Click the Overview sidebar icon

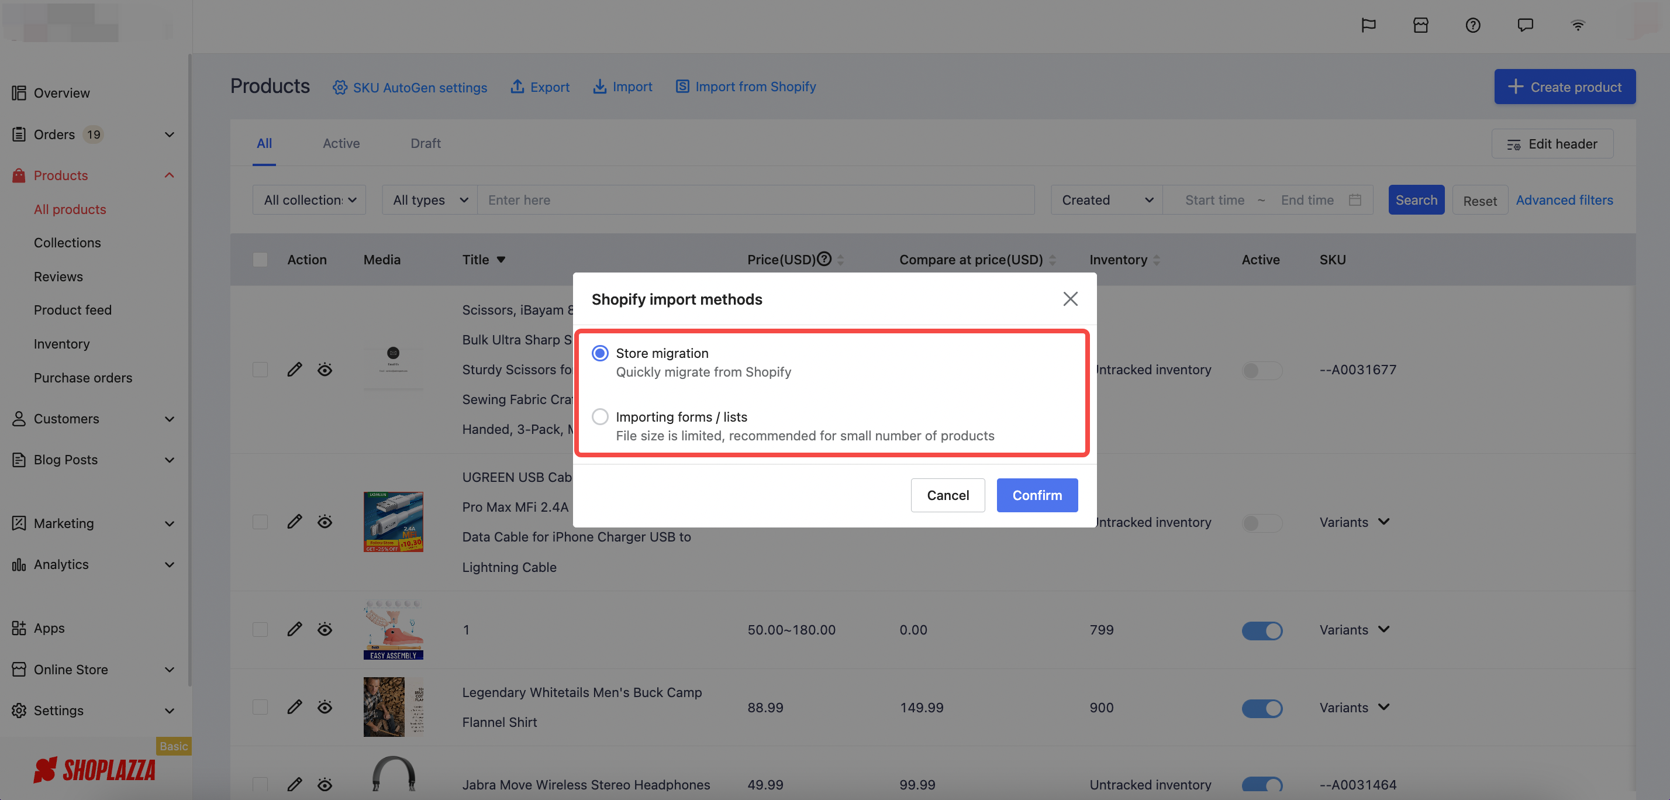click(x=19, y=93)
